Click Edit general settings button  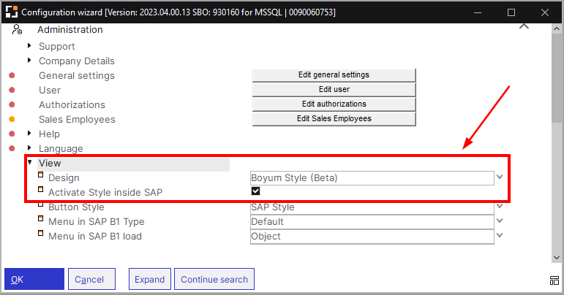pyautogui.click(x=334, y=75)
